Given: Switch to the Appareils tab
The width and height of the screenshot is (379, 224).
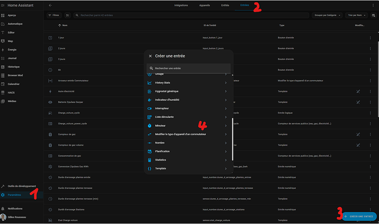Looking at the screenshot, I should point(204,5).
